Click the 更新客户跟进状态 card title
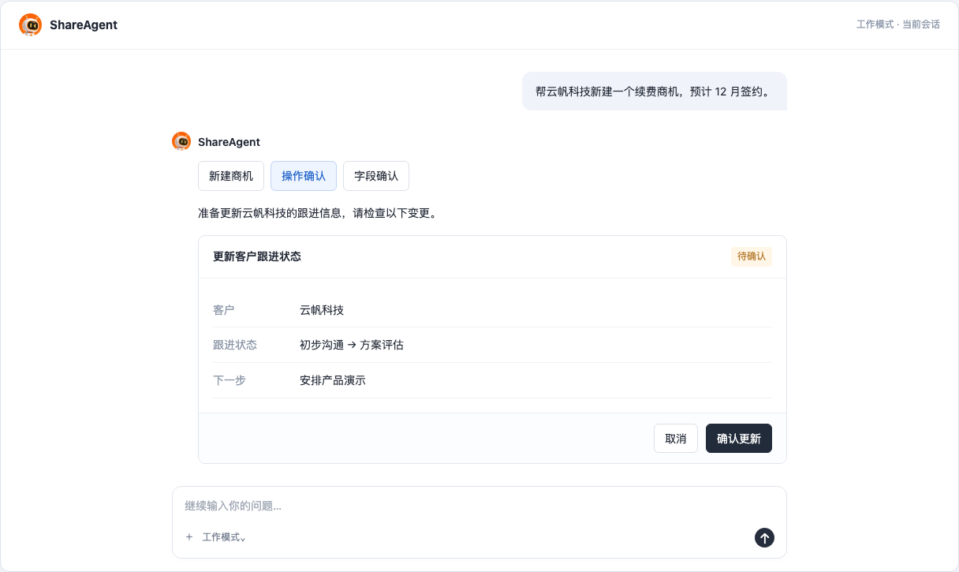The image size is (959, 572). pyautogui.click(x=257, y=256)
